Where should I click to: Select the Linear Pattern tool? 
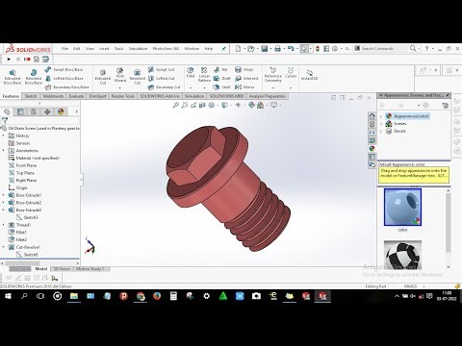[x=204, y=74]
